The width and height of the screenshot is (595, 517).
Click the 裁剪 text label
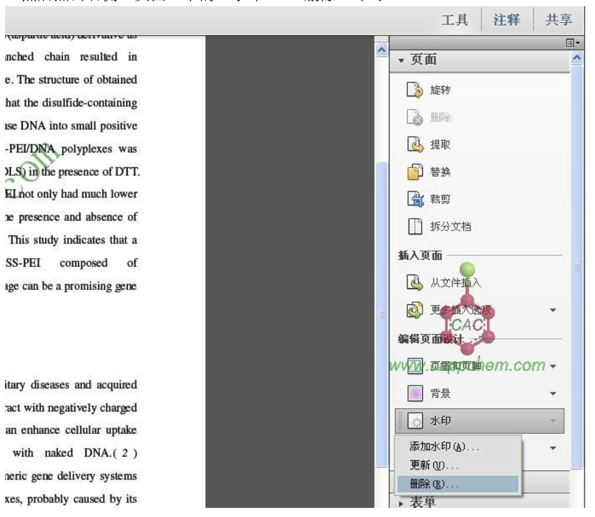440,199
